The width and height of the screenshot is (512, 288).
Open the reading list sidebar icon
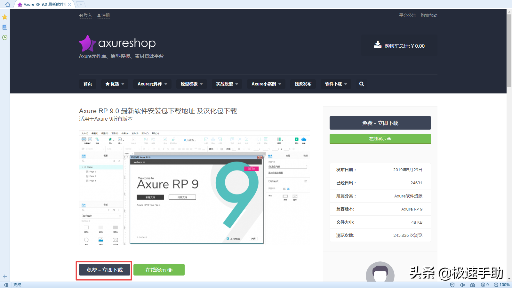pos(5,27)
